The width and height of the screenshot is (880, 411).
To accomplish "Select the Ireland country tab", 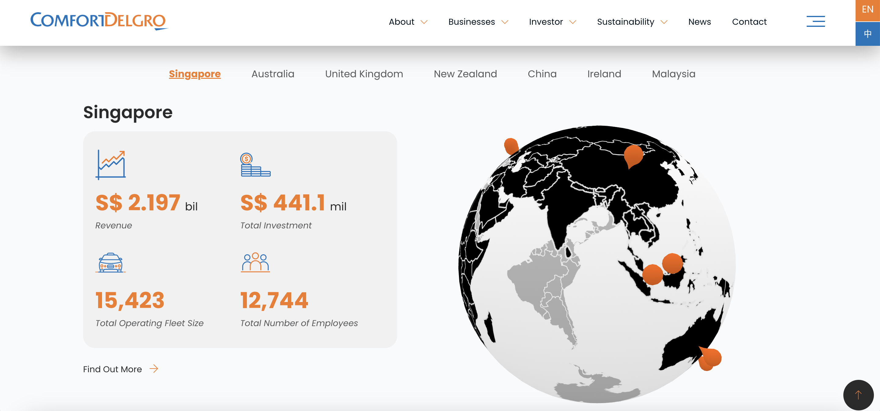I will pos(604,74).
